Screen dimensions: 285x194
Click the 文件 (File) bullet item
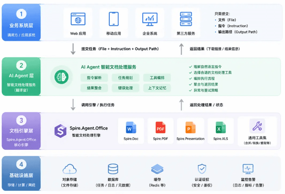click(x=227, y=20)
